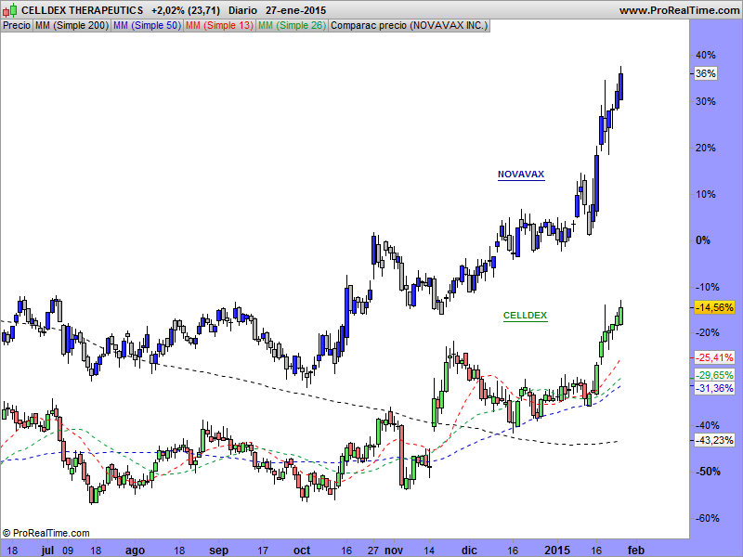743x557 pixels.
Task: Click the 10% scale label
Action: (706, 194)
